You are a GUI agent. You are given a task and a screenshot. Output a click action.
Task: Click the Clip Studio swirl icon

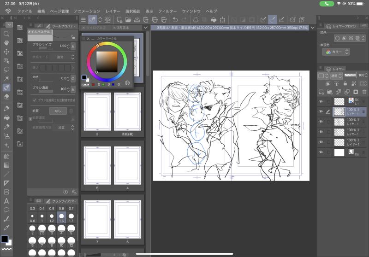[x=107, y=20]
